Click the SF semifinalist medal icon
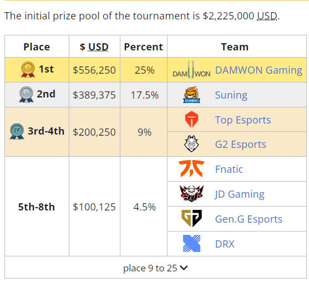 (x=17, y=131)
